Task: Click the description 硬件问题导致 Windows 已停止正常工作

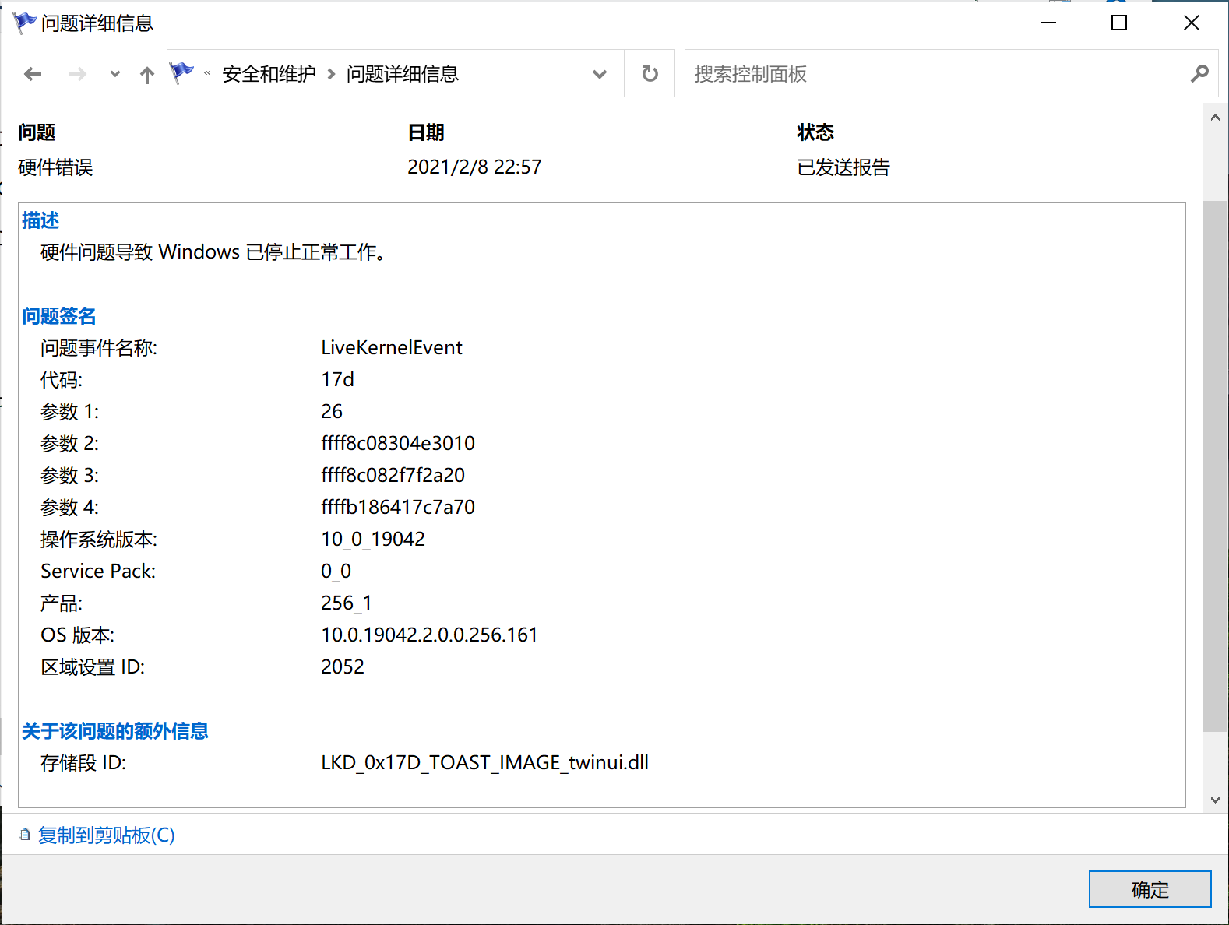Action: coord(214,252)
